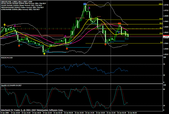Click the red current price tag on the price axis
The width and height of the screenshot is (169, 114).
tap(166, 36)
